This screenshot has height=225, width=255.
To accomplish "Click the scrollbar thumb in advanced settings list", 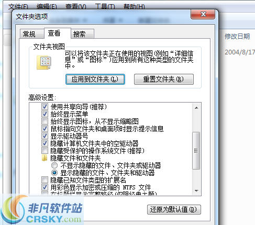I will tap(196, 151).
